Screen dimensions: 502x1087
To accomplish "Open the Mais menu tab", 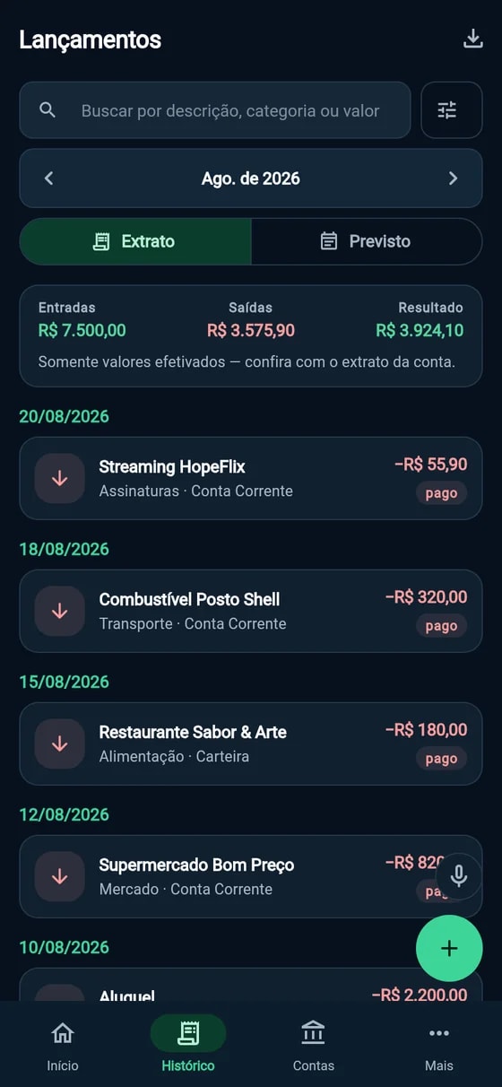I will [x=439, y=1045].
